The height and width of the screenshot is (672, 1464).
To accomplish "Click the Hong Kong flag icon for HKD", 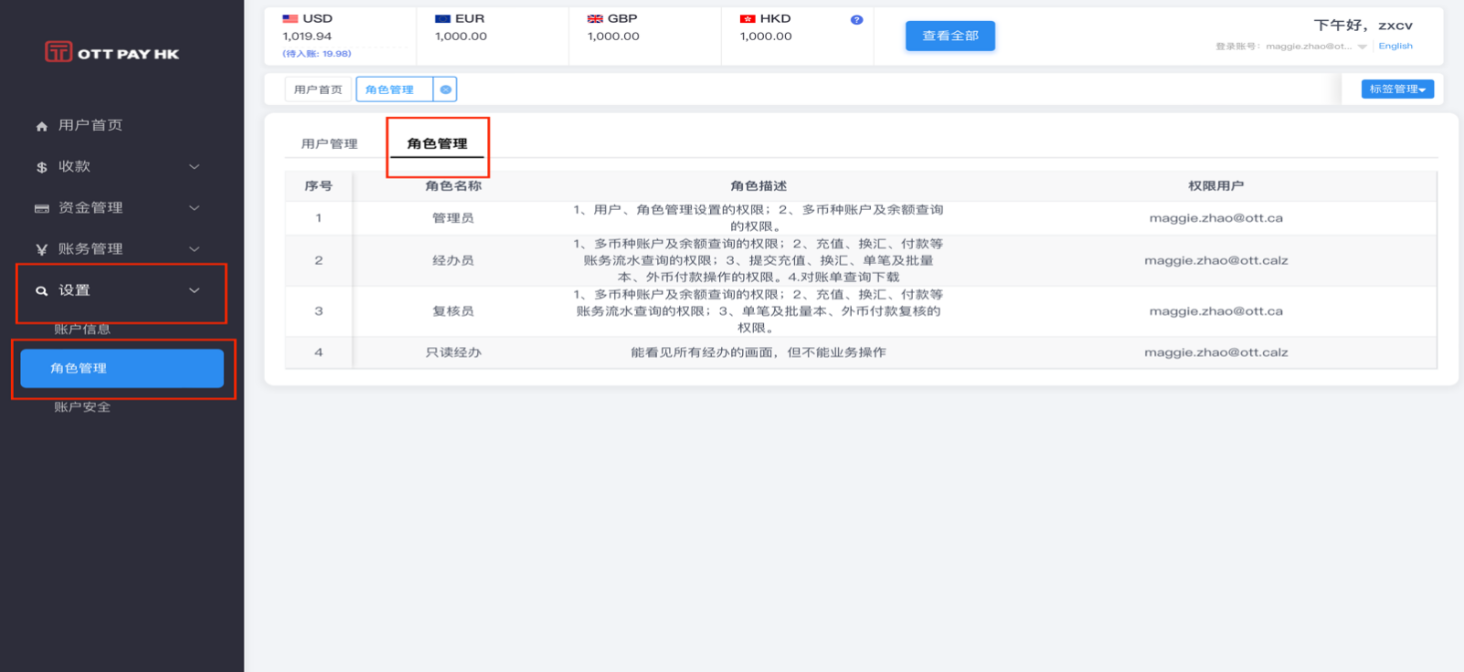I will tap(748, 18).
